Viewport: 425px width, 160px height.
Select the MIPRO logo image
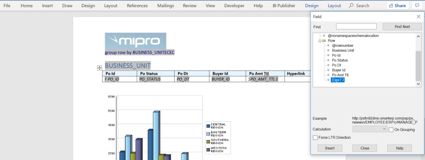point(136,41)
